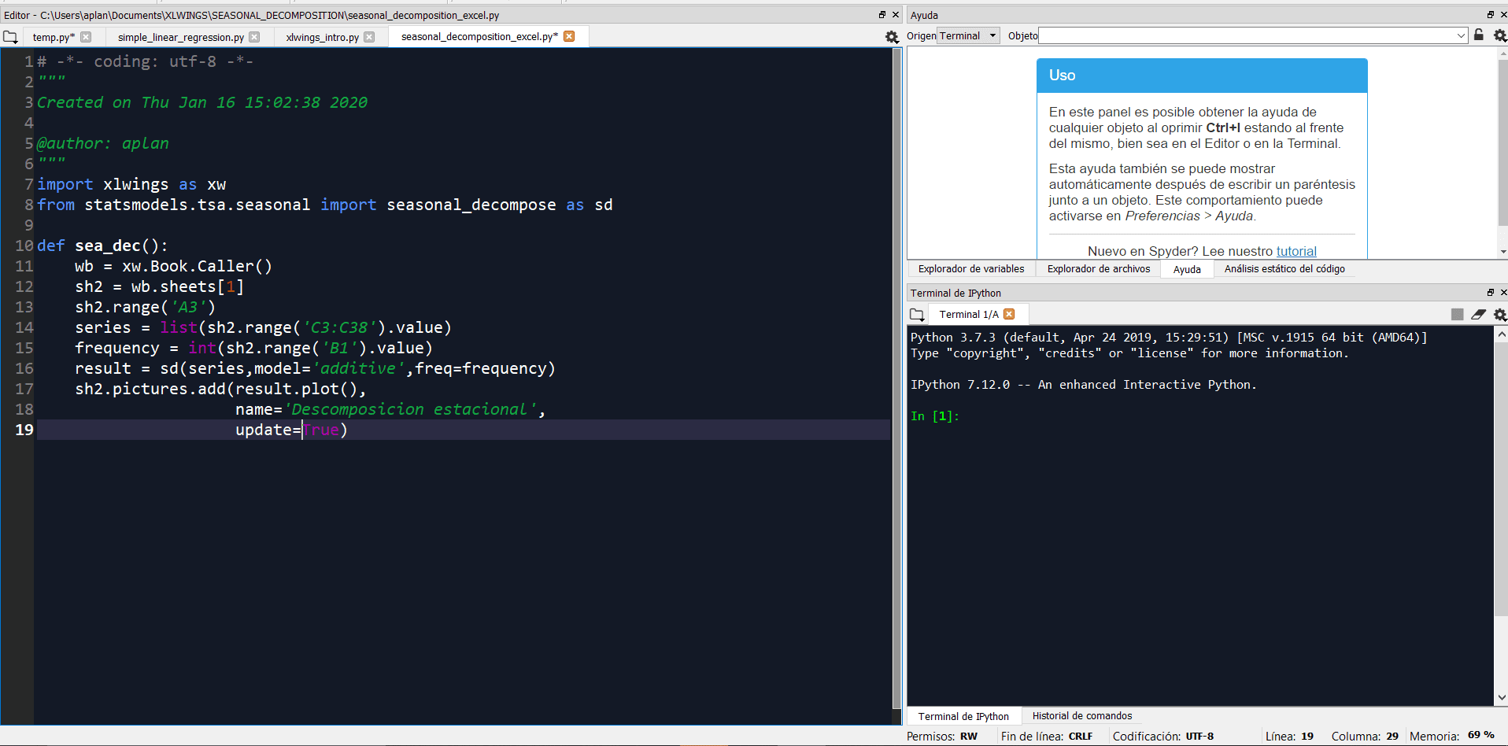Close the seasonal_decomposition_excel.py tab
This screenshot has width=1508, height=746.
coord(569,36)
